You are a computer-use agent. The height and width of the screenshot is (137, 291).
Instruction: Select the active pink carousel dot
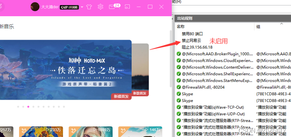(x=28, y=107)
